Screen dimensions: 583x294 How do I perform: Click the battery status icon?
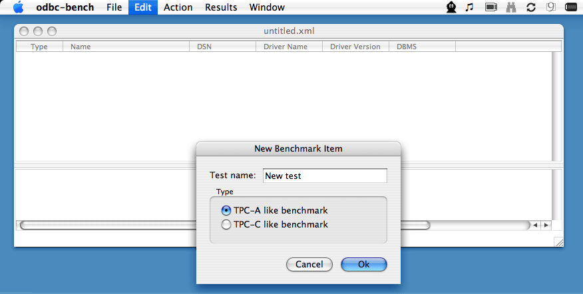[571, 7]
